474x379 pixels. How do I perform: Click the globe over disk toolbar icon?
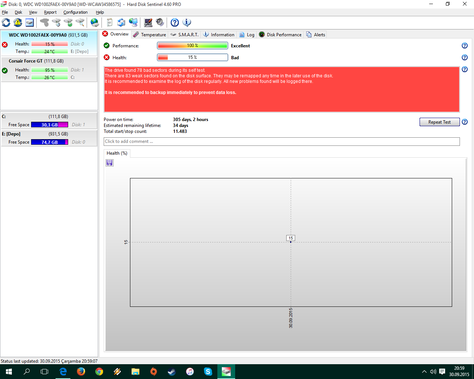95,23
